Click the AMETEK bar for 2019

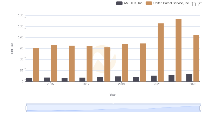[118, 79]
